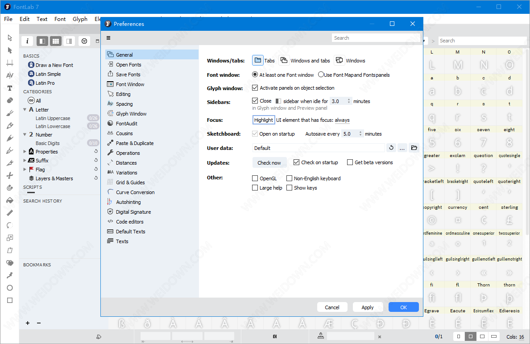Enable Get beta versions checkbox
Viewport: 530px width, 344px height.
[350, 162]
